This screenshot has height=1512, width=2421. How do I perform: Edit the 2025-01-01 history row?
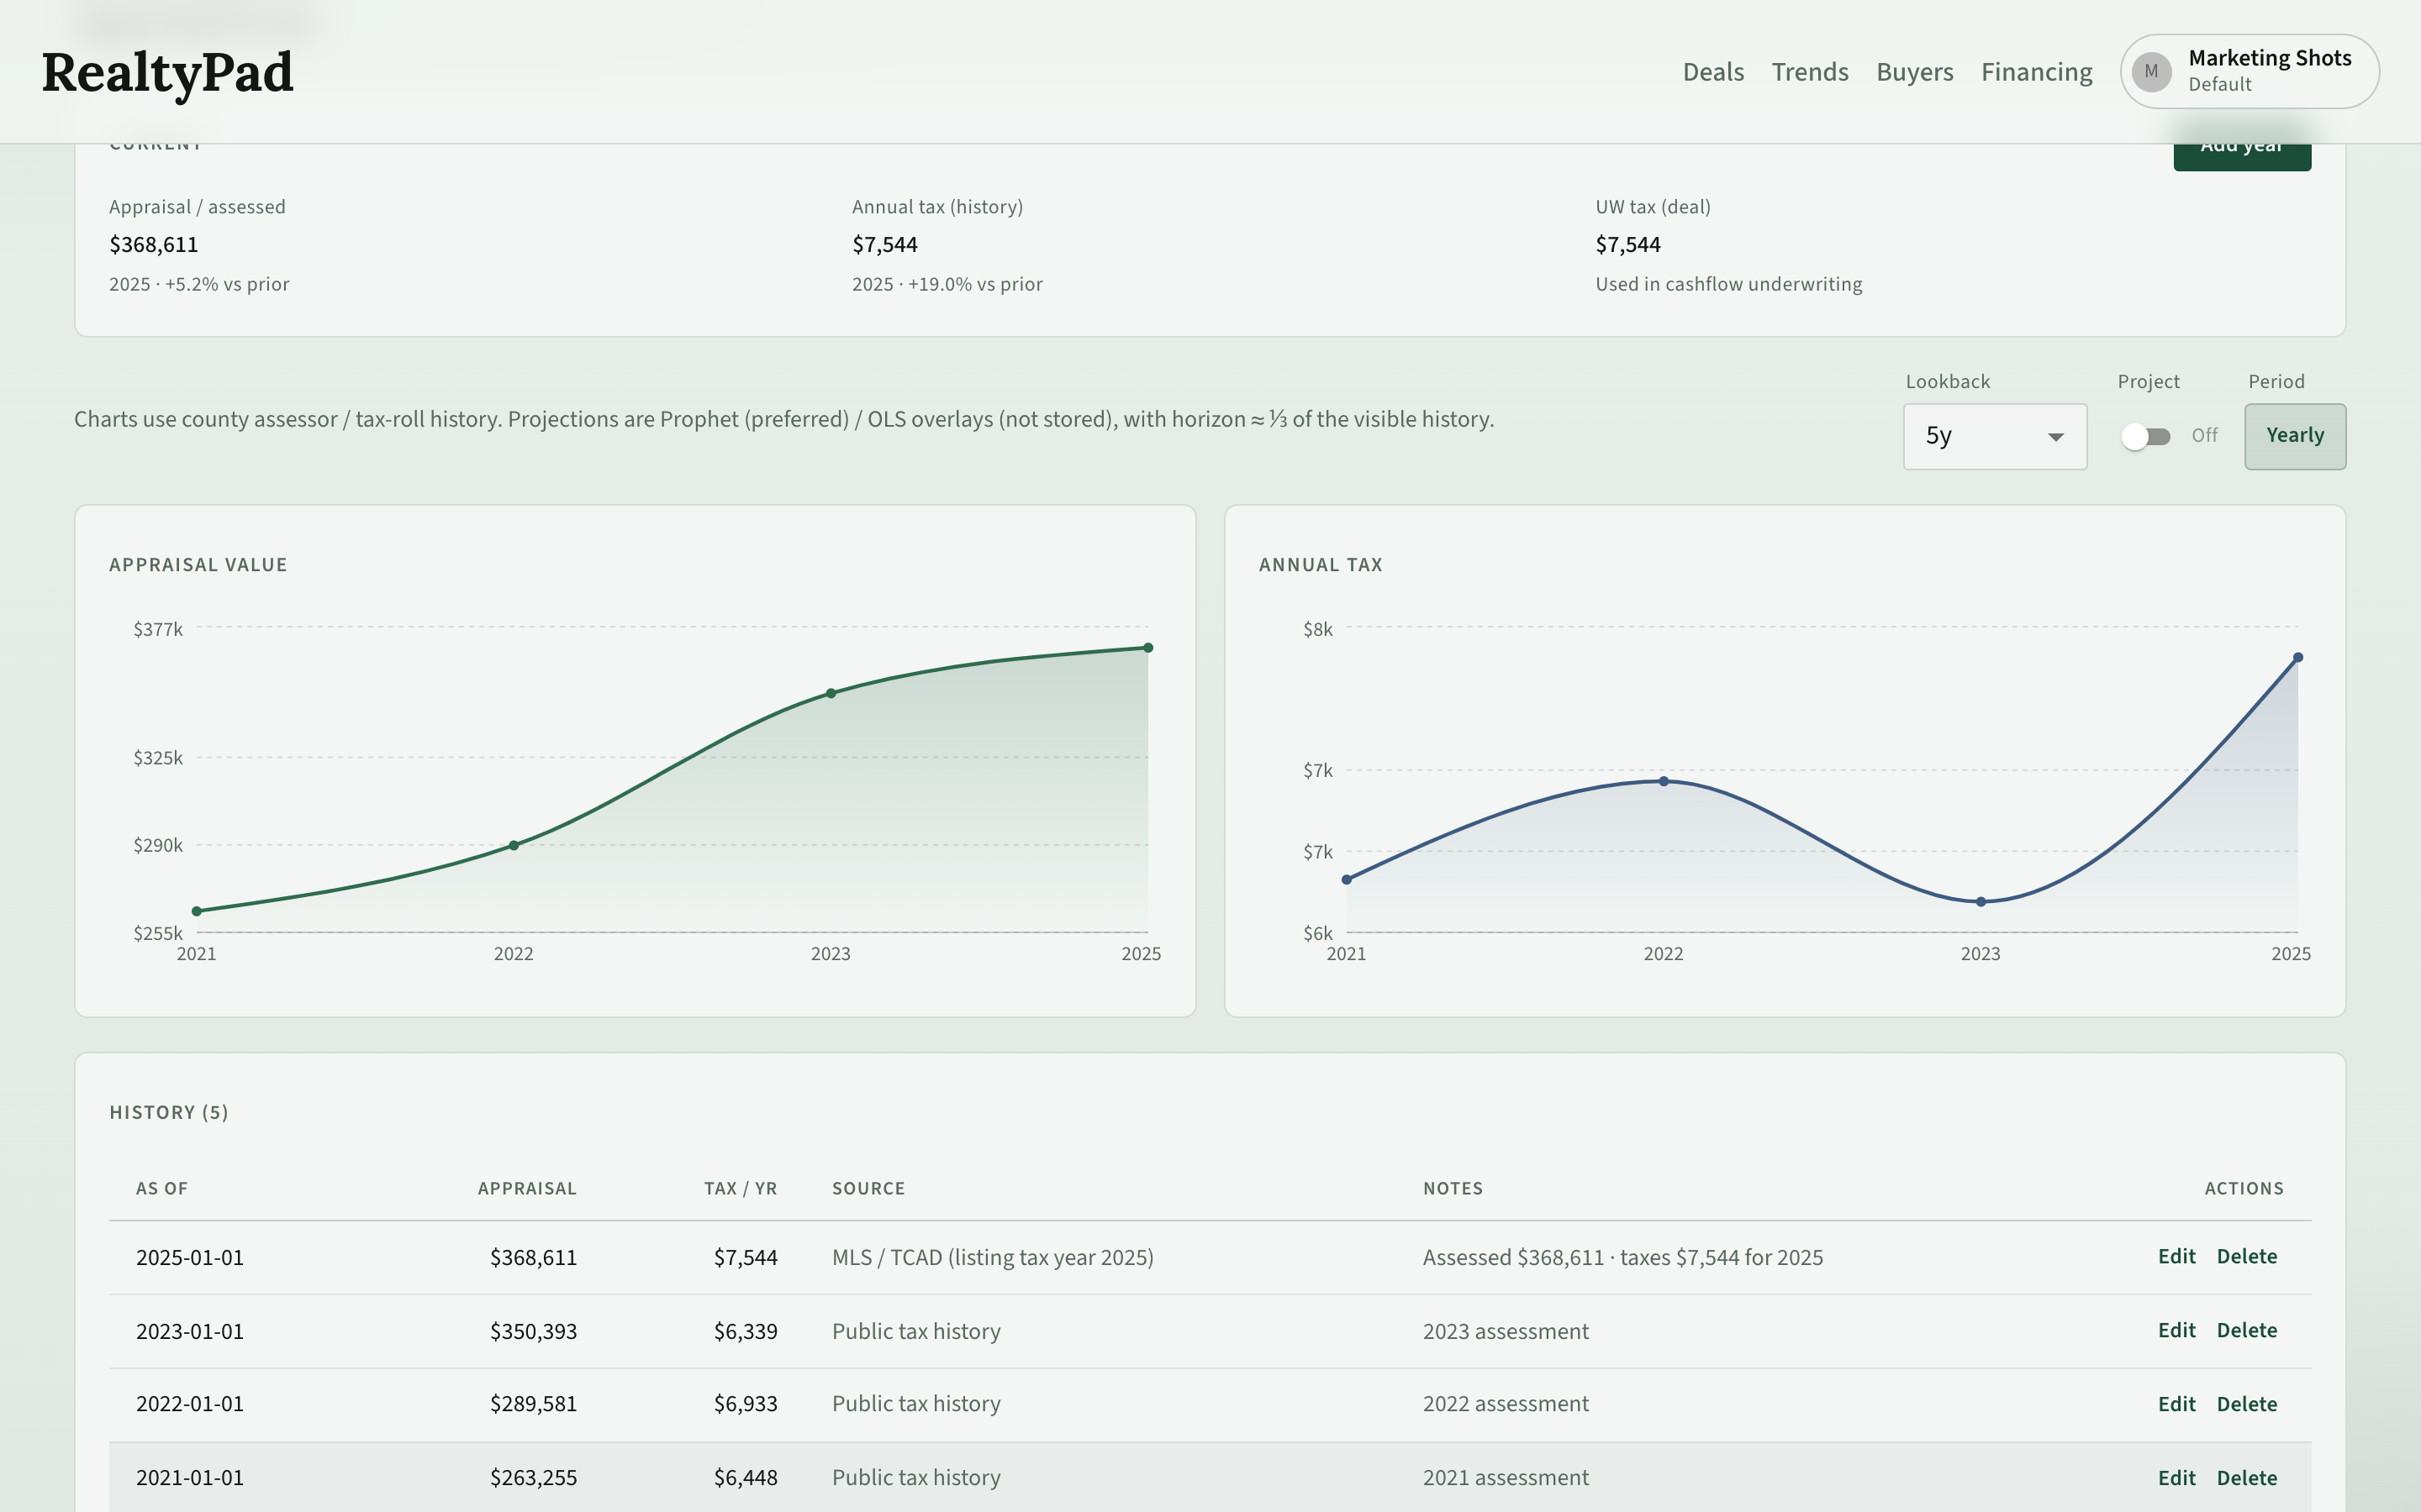(x=2176, y=1257)
